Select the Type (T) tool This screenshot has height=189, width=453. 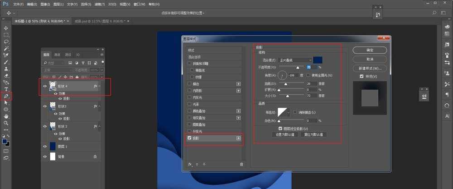pos(6,89)
